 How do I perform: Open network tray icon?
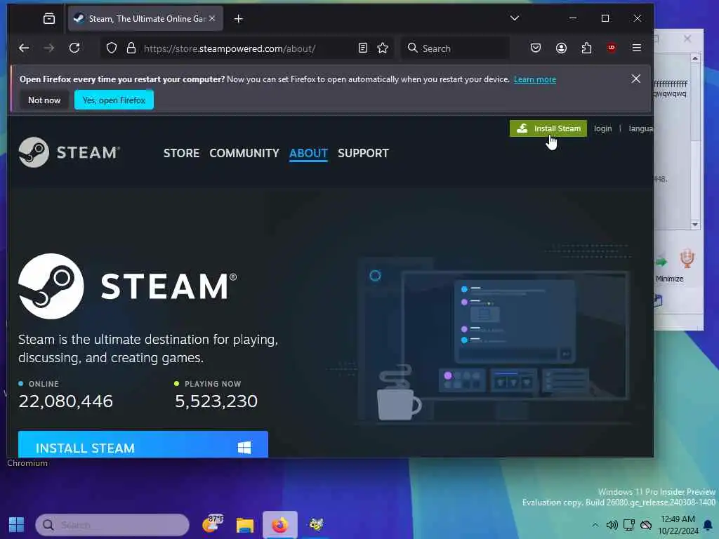point(628,525)
